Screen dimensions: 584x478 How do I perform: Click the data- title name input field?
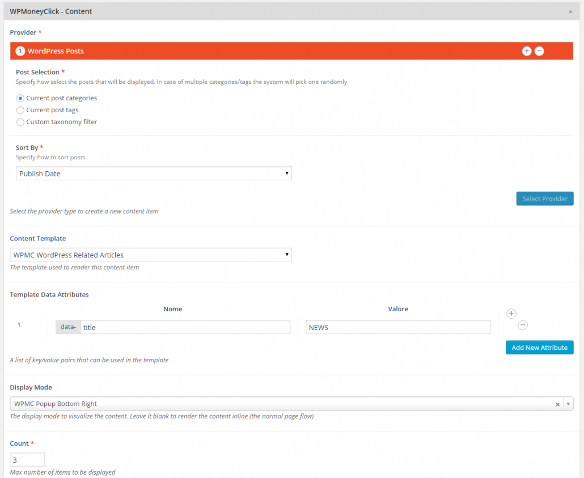pos(185,327)
